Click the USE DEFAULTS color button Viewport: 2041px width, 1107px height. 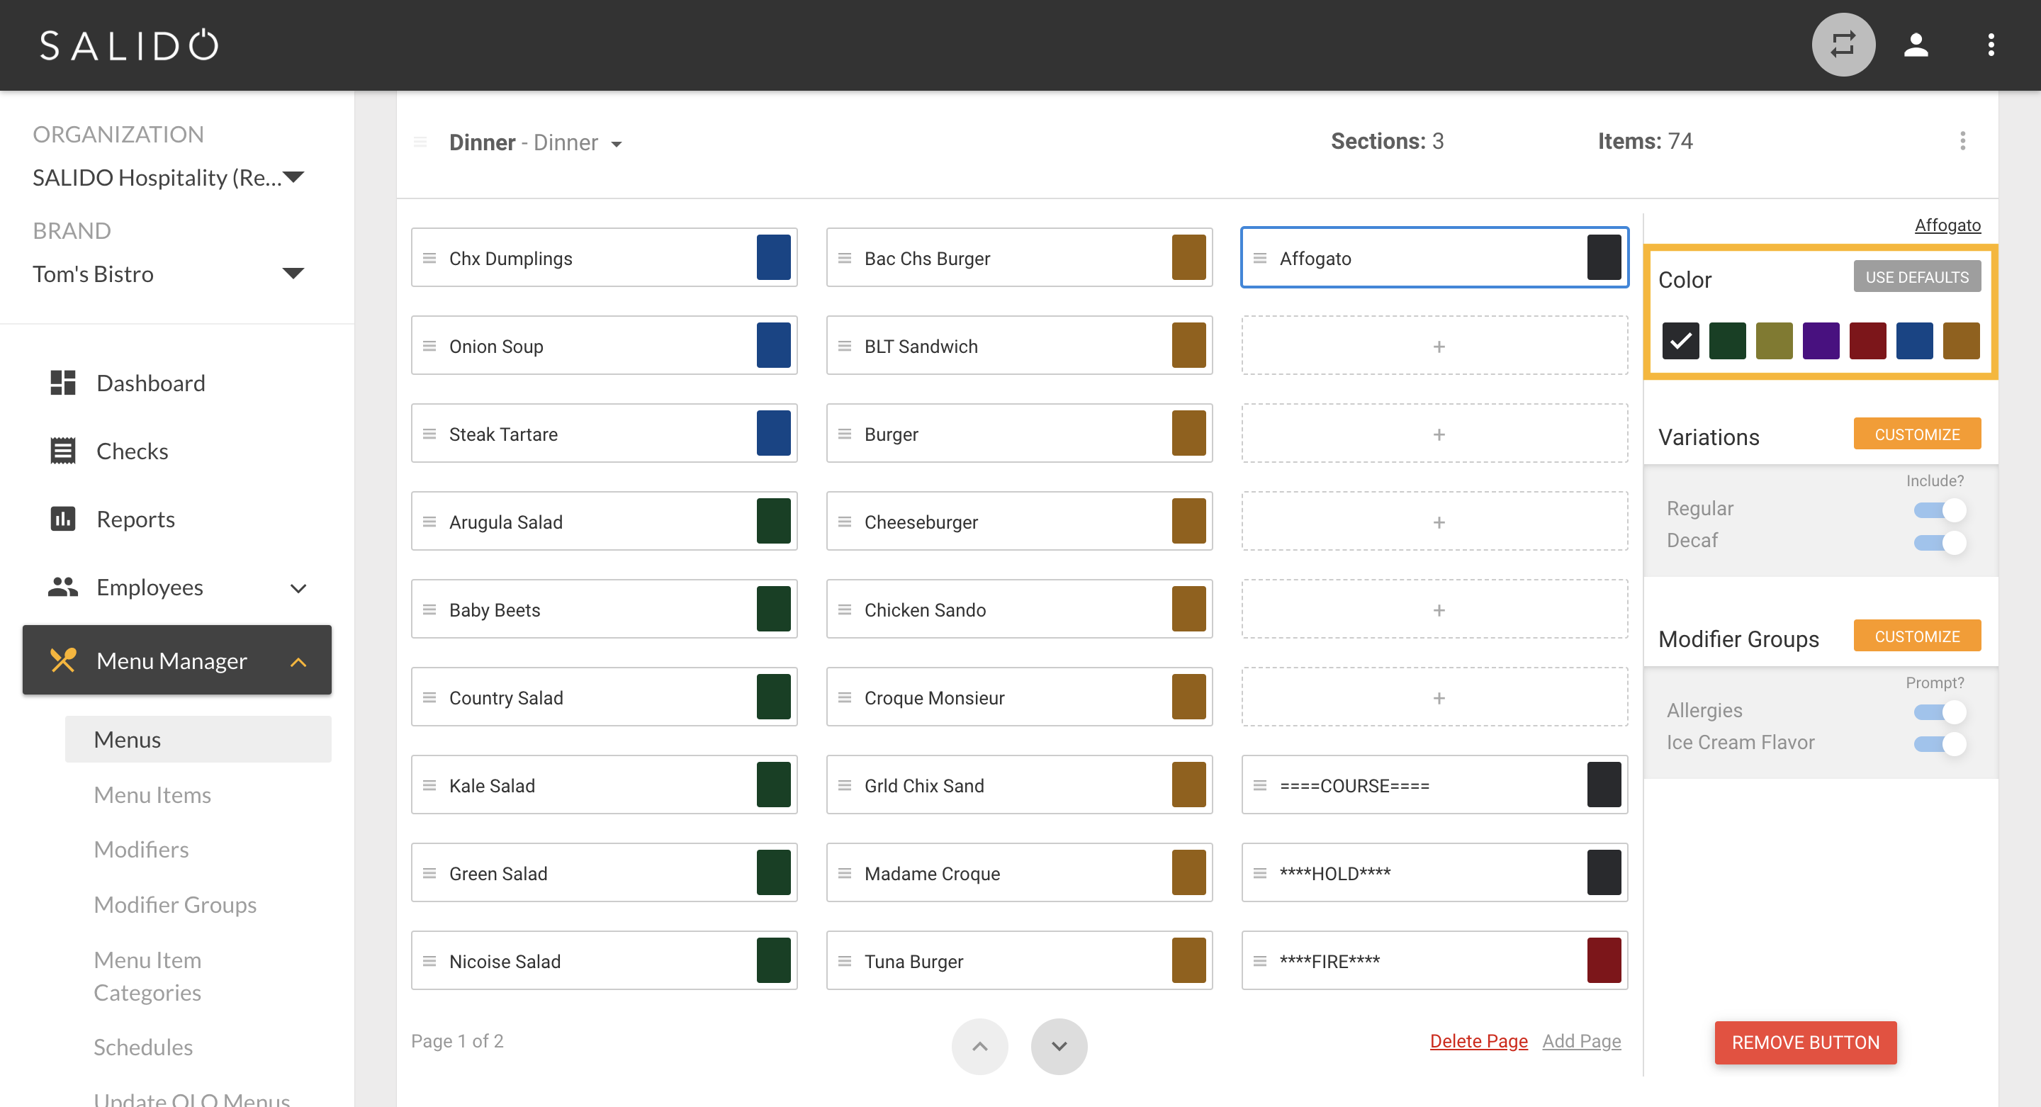[1916, 276]
